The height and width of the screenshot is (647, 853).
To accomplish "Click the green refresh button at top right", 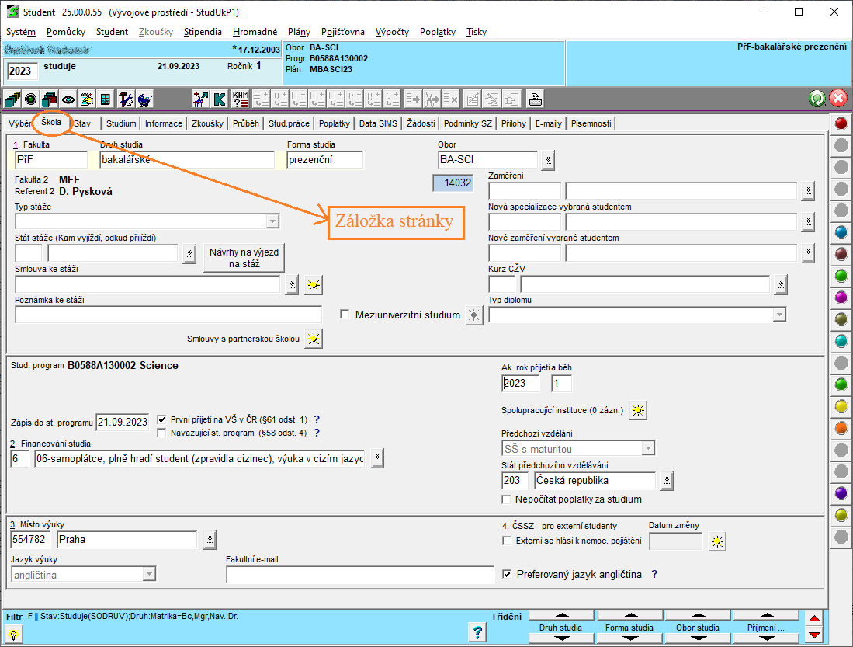I will point(817,99).
